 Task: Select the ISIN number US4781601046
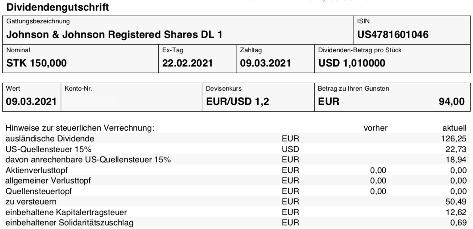(x=393, y=34)
